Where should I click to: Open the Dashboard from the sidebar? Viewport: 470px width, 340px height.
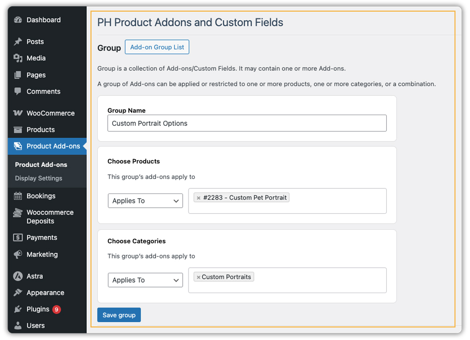point(18,20)
